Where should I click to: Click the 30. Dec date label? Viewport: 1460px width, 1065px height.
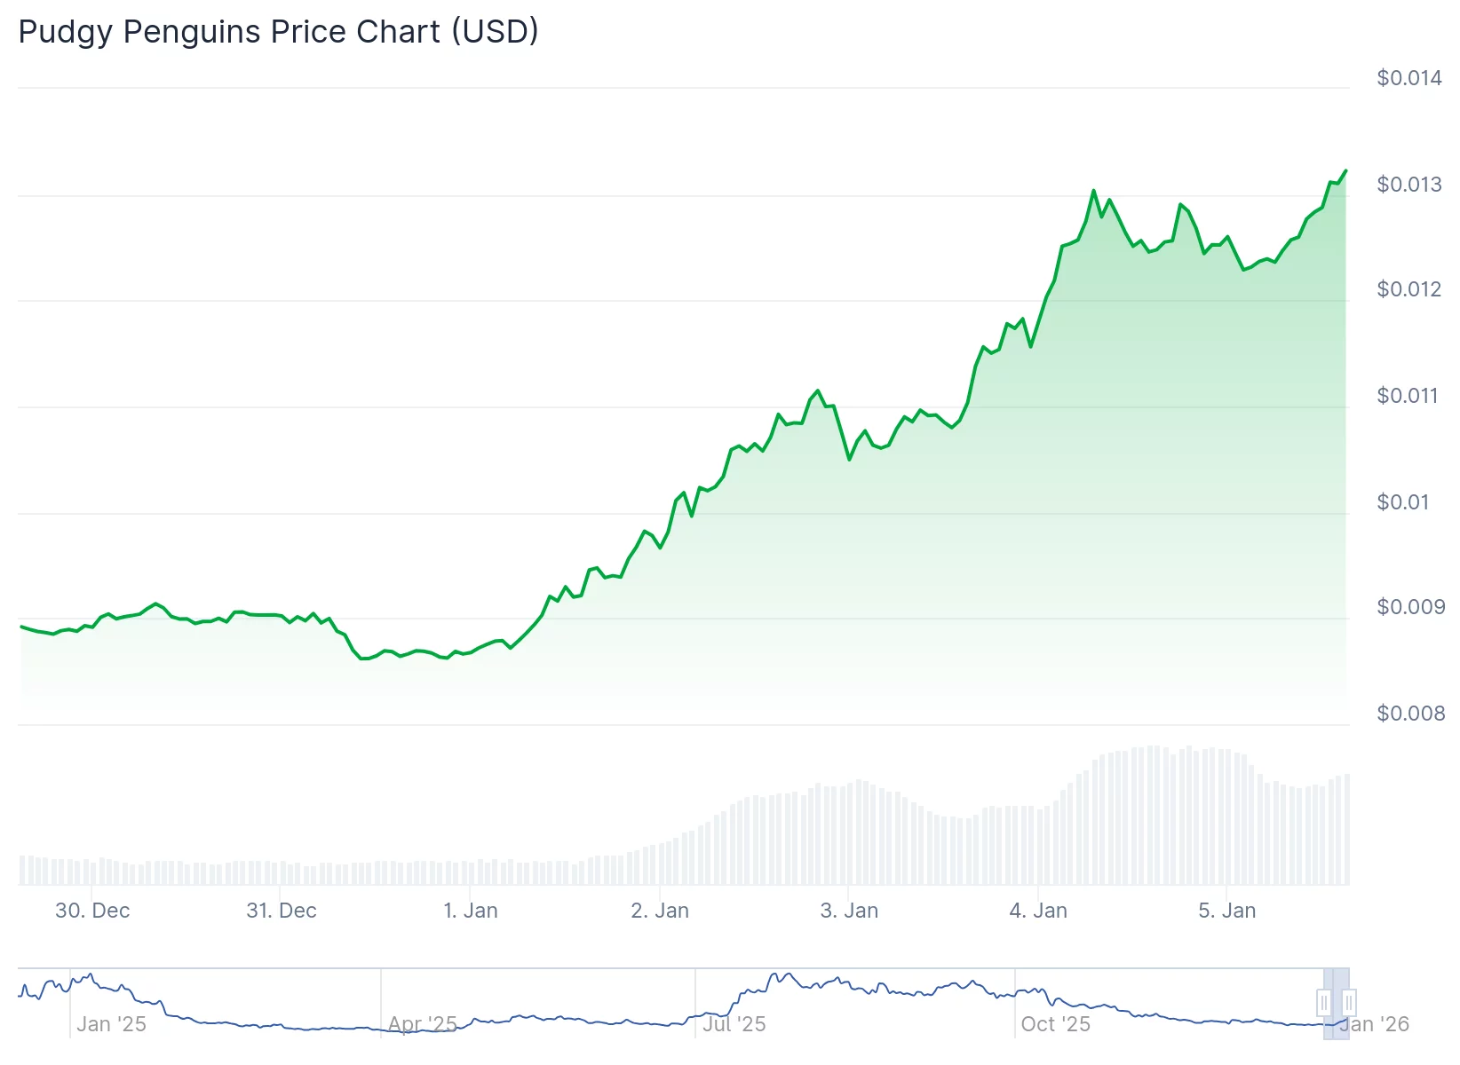click(x=92, y=911)
